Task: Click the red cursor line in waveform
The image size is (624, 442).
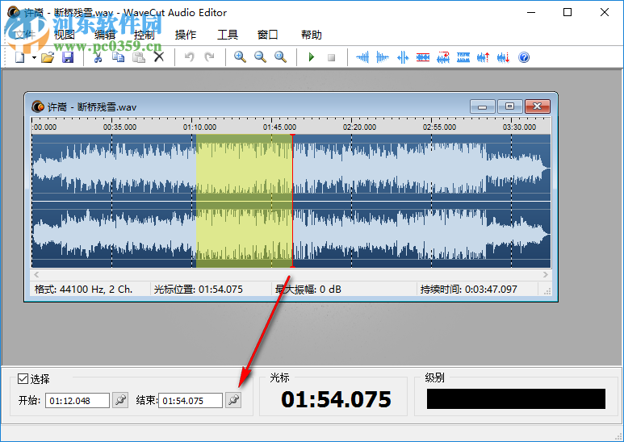Action: (x=292, y=201)
